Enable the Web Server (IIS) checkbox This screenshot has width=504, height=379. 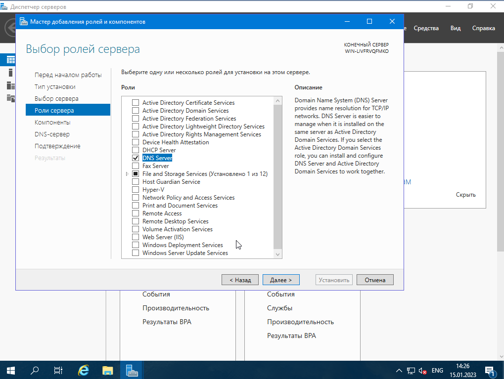click(x=136, y=237)
